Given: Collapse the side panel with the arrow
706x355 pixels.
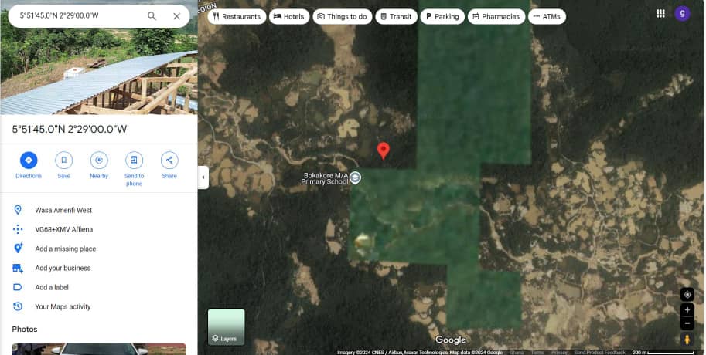Looking at the screenshot, I should pos(203,177).
